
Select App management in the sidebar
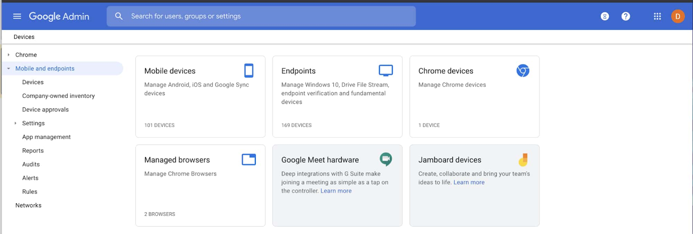(46, 137)
